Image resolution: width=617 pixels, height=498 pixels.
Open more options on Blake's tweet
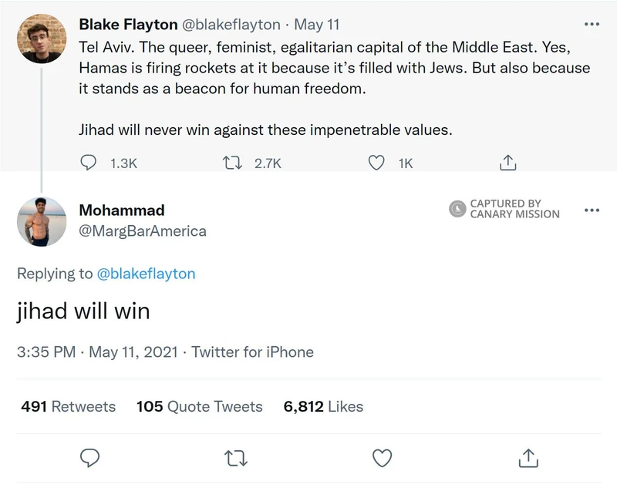point(592,23)
